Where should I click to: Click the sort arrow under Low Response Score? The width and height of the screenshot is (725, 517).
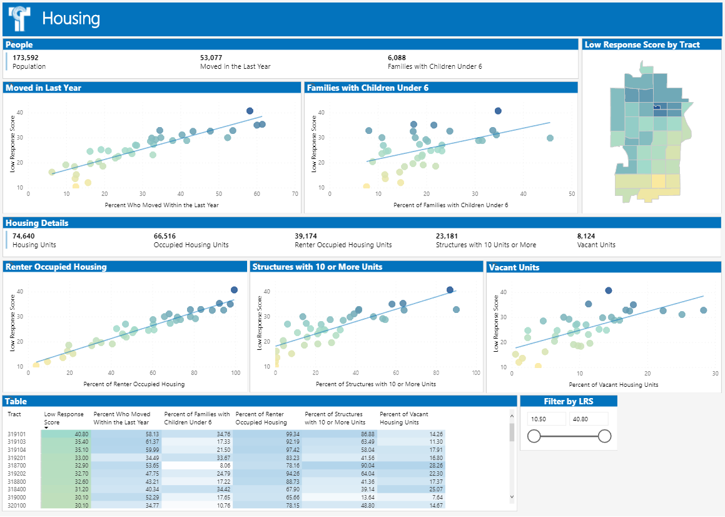(46, 427)
